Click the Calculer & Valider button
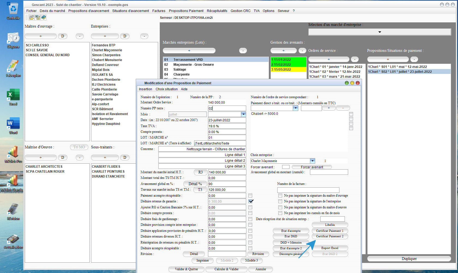Viewport: 458px width, 273px height. pos(226,269)
